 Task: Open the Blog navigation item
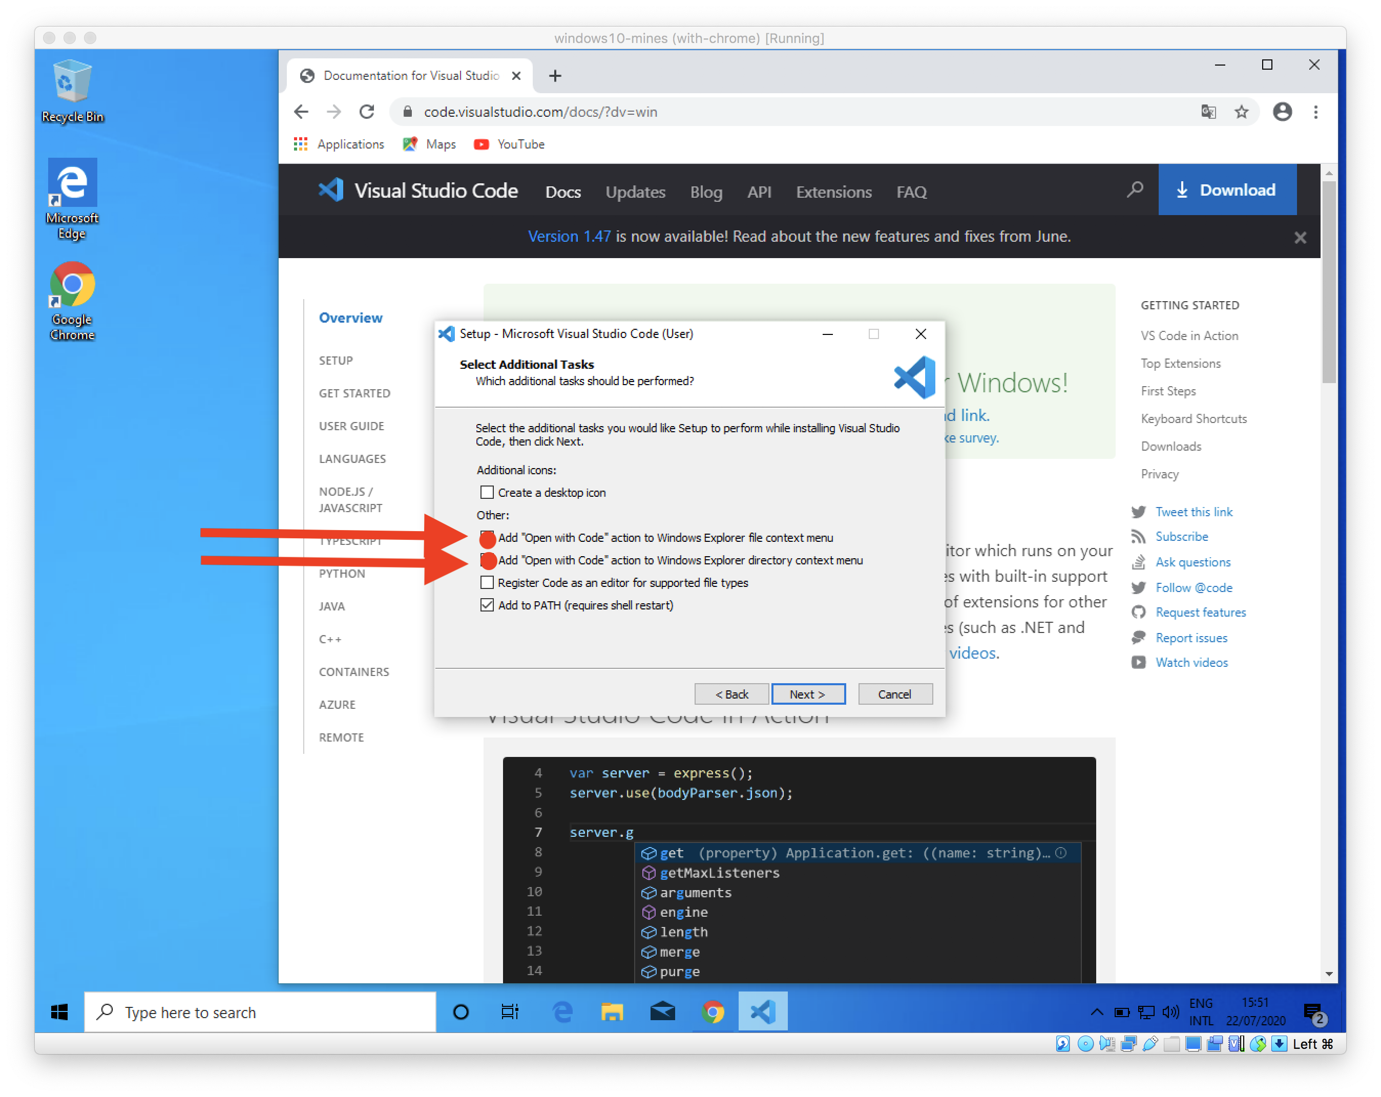click(x=706, y=192)
